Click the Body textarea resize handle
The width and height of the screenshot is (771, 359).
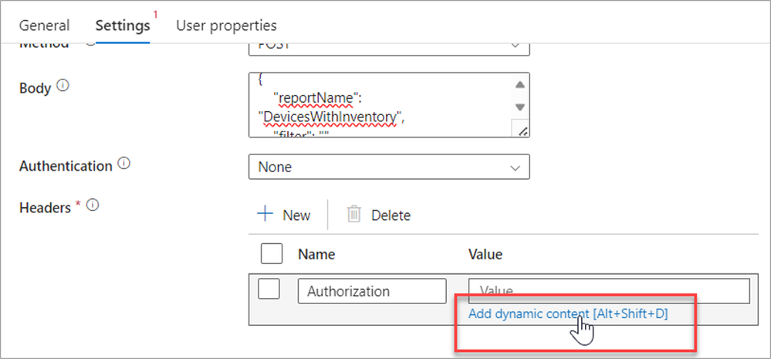coord(522,131)
